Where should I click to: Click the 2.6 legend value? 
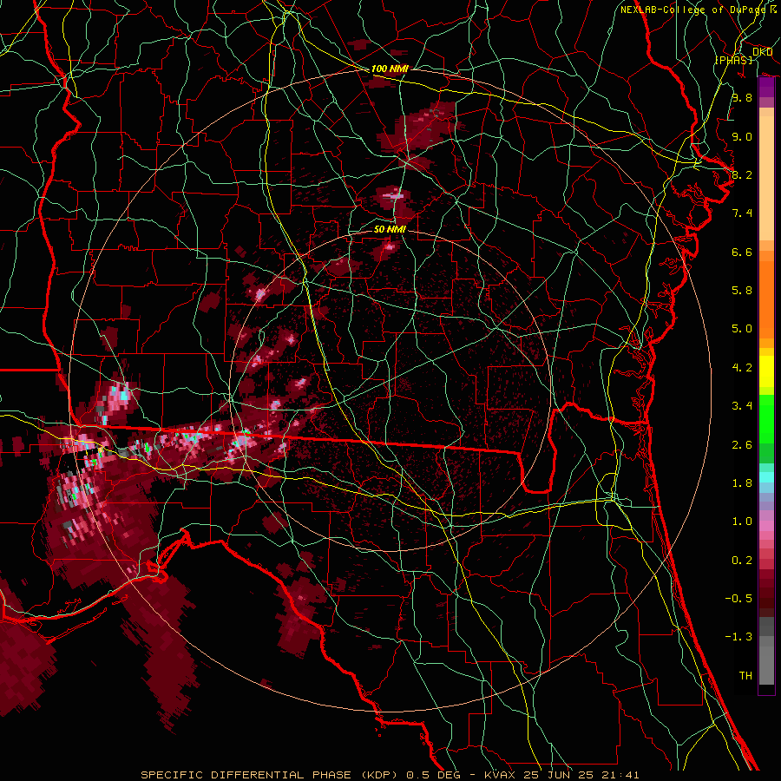(742, 445)
